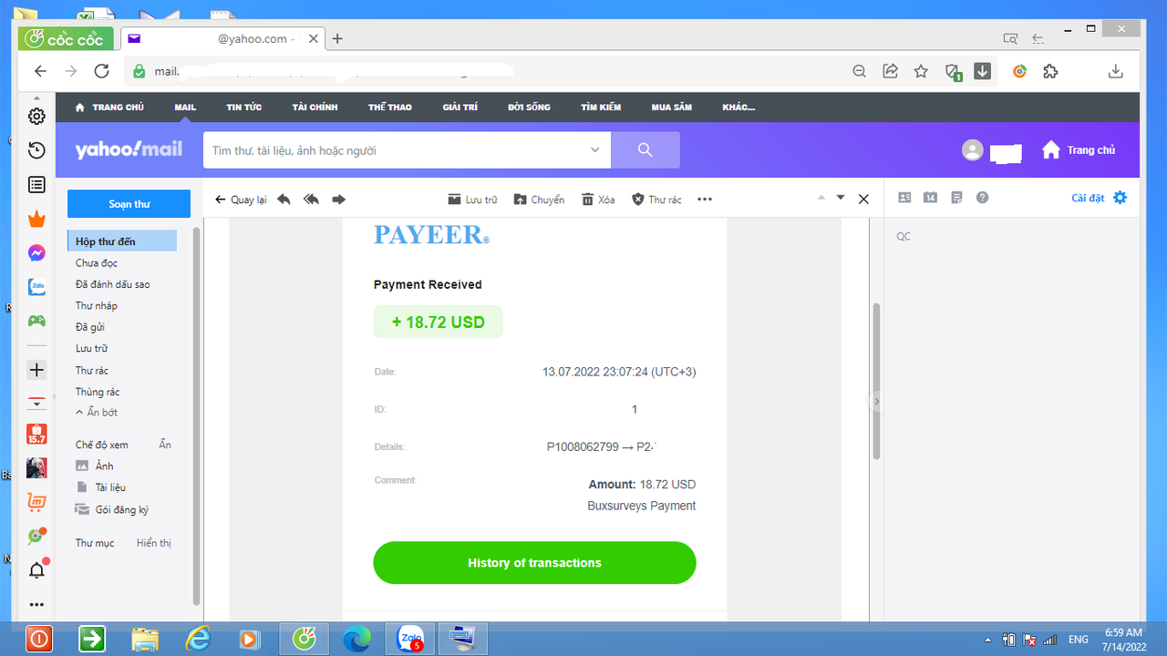Close the opened email with X icon
Image resolution: width=1167 pixels, height=656 pixels.
click(x=863, y=199)
